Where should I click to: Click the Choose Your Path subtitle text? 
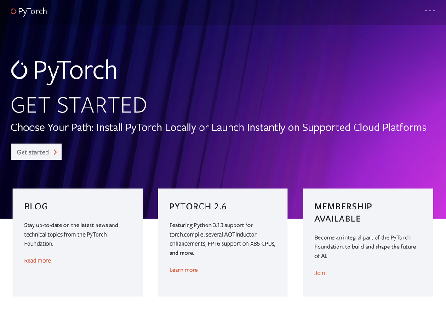click(x=218, y=127)
